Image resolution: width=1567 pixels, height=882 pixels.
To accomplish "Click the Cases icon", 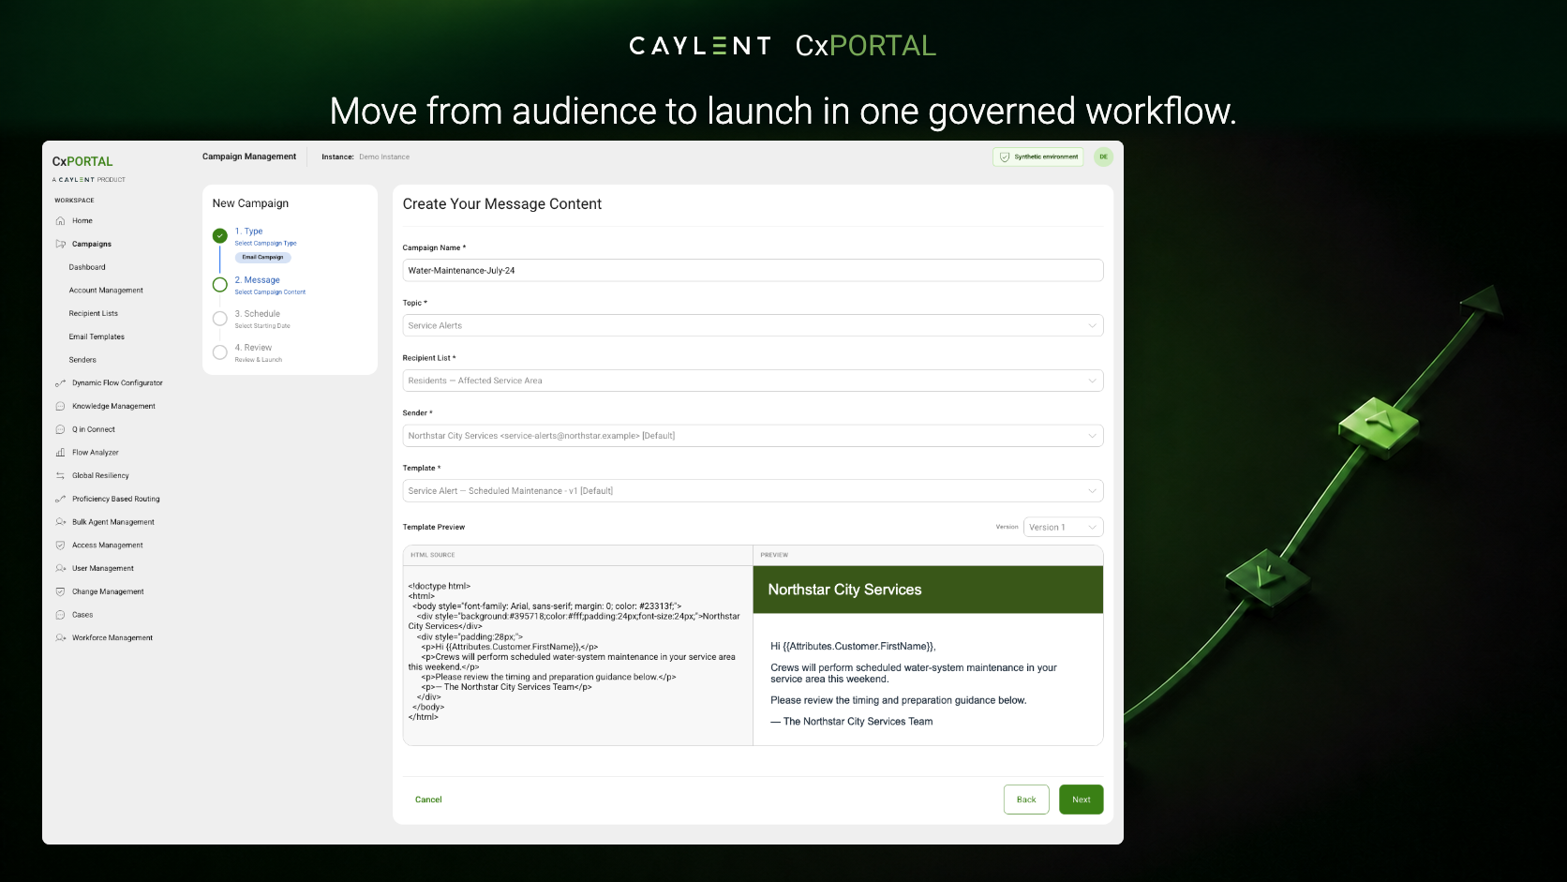I will pos(60,615).
